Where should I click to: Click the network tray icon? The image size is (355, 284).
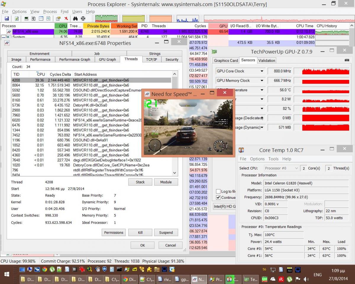point(273,270)
